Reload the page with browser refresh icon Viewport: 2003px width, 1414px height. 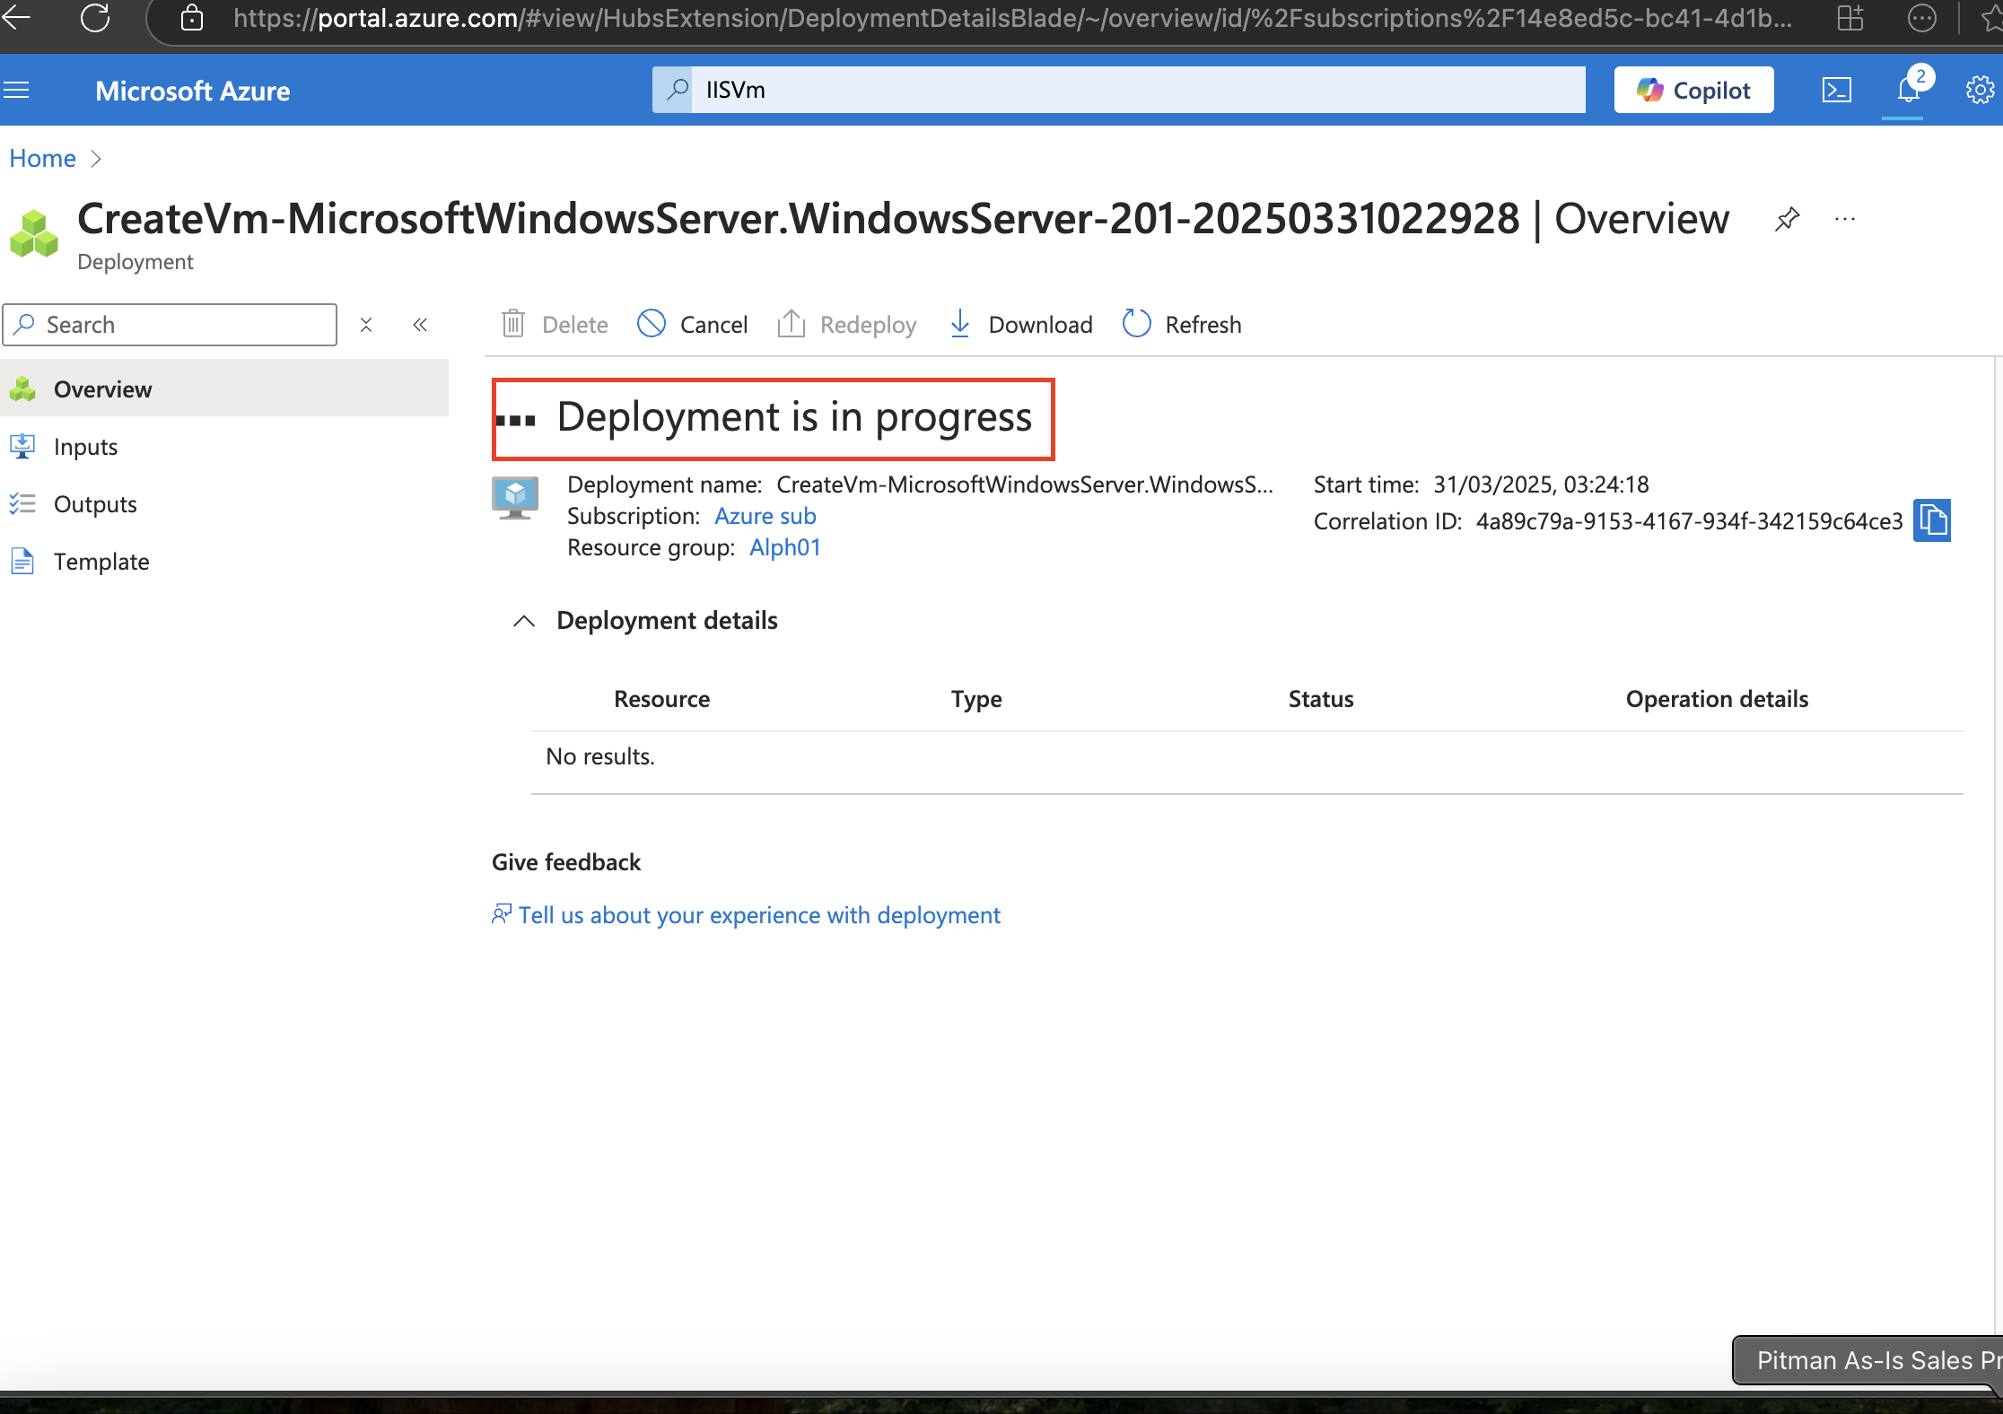click(95, 17)
